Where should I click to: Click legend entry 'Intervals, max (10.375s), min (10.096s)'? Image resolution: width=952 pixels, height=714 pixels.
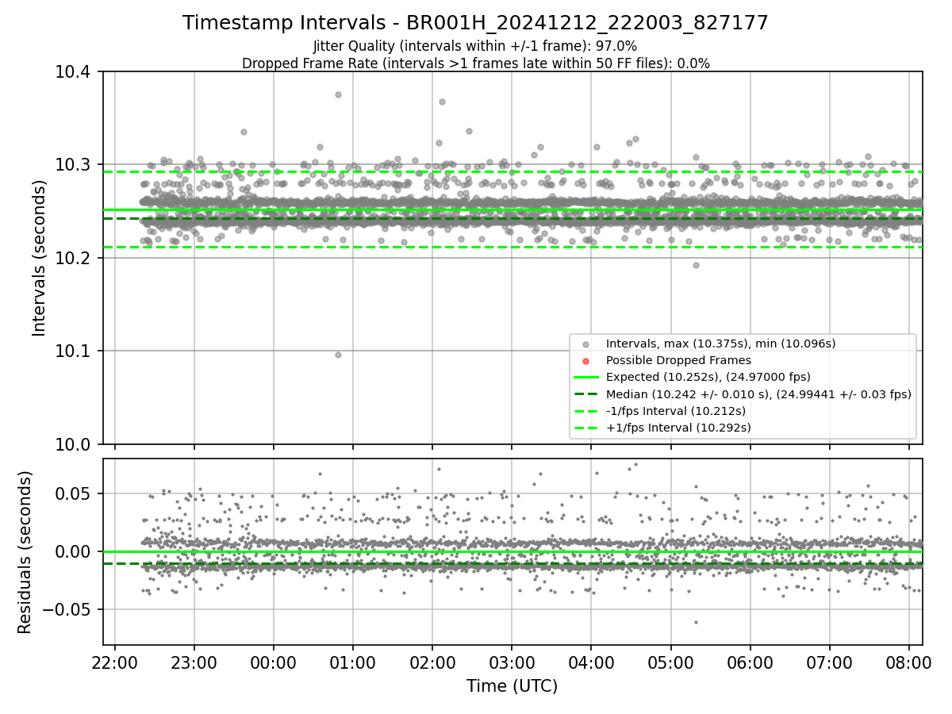pos(720,344)
